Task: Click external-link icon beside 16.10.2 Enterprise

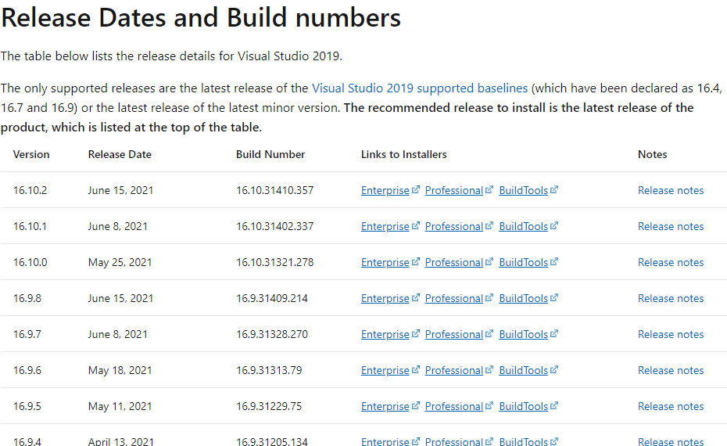Action: 416,190
